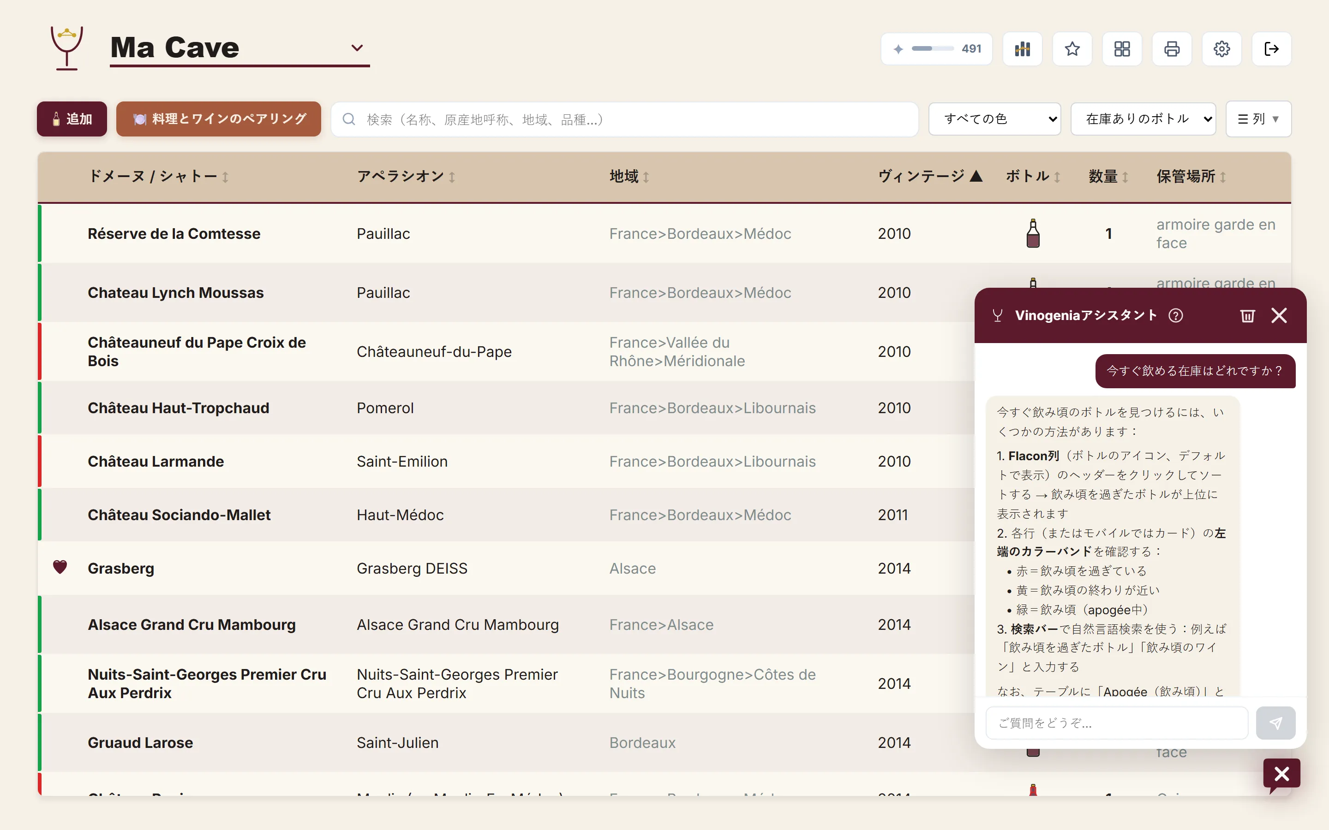Open 料理とワインのペアリング
This screenshot has height=830, width=1329.
(219, 119)
